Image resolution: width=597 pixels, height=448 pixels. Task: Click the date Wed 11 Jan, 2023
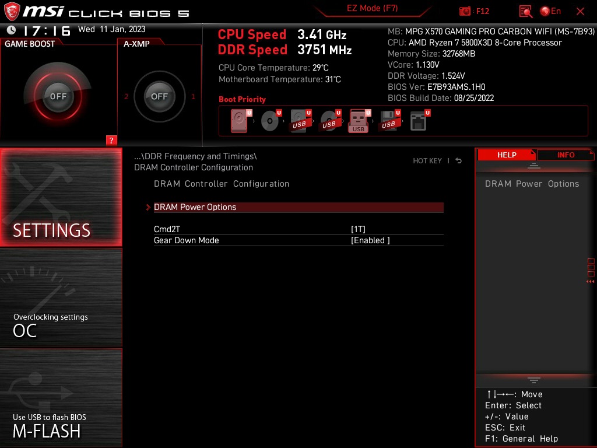point(111,29)
